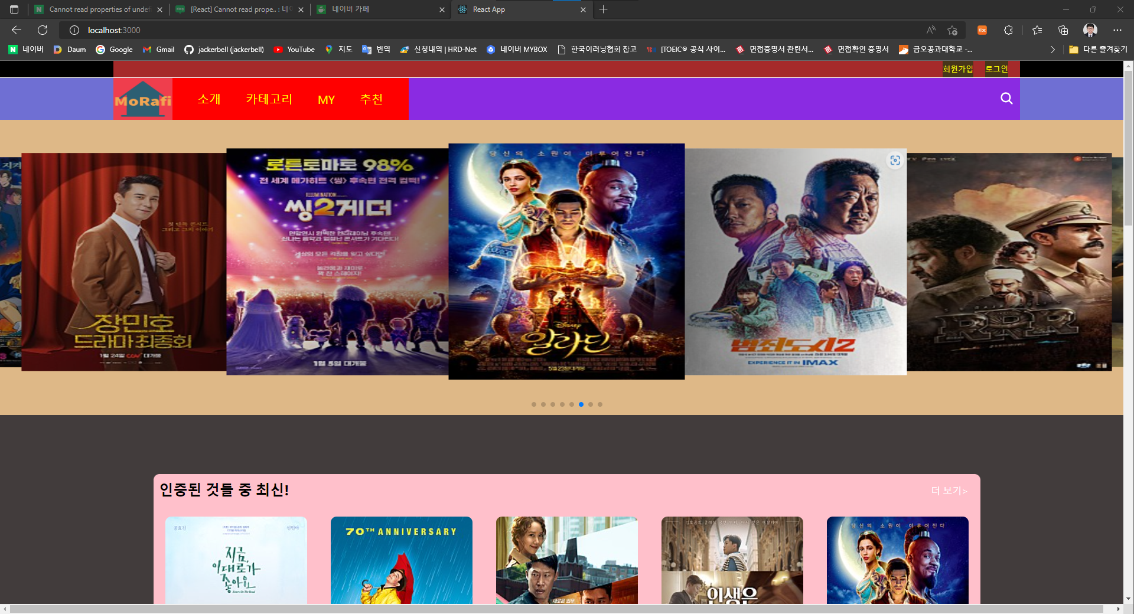1134x614 pixels.
Task: Switch to 네이버 카페 tab
Action: coord(380,9)
